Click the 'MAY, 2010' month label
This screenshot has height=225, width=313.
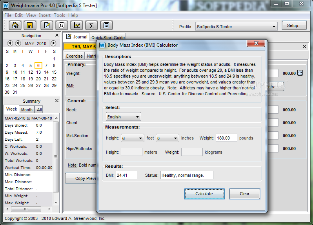click(36, 44)
